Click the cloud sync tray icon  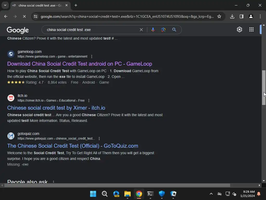pyautogui.click(x=220, y=194)
